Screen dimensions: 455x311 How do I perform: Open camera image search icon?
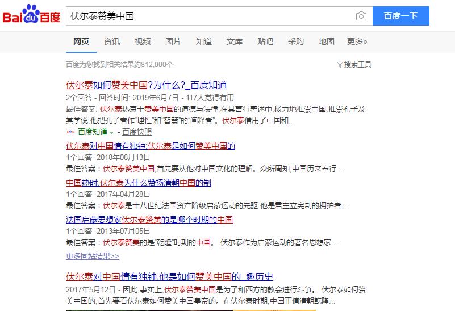tap(361, 16)
